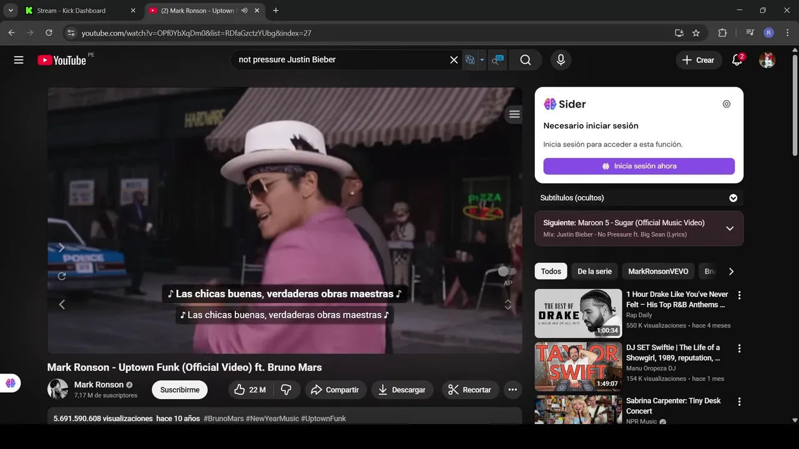Open the notifications bell

[737, 60]
